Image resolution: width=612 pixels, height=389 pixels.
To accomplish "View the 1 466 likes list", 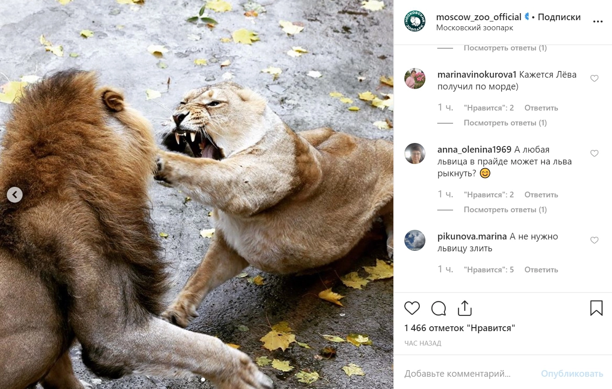I will pyautogui.click(x=459, y=328).
